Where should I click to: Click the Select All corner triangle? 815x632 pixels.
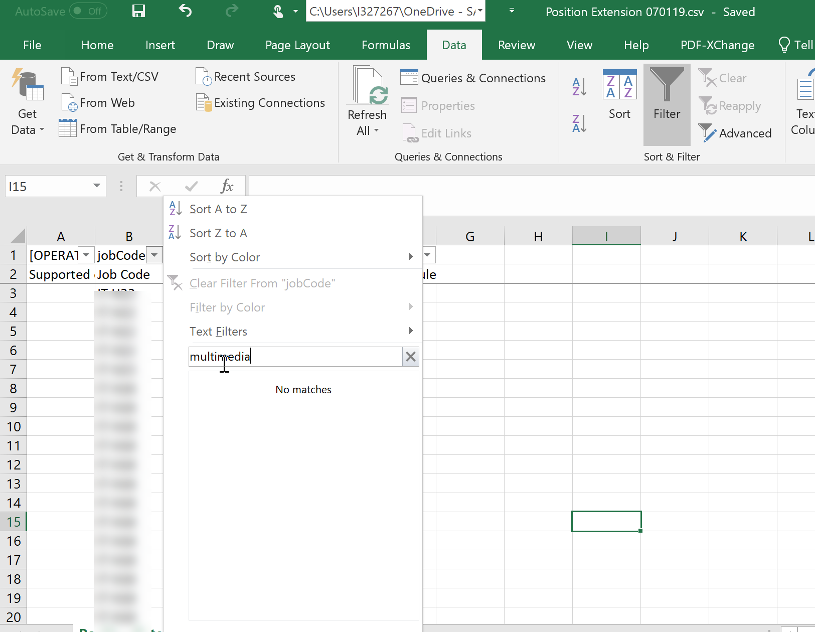coord(17,236)
